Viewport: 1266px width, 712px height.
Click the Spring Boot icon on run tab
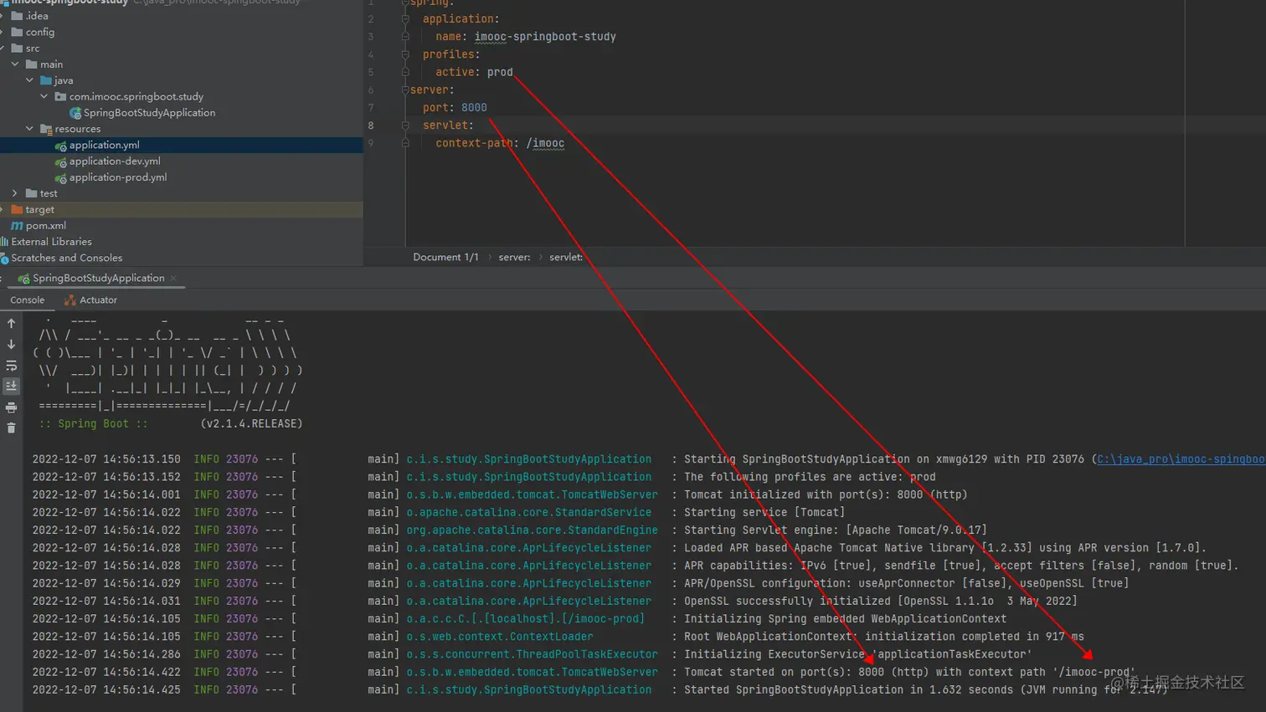pyautogui.click(x=23, y=279)
